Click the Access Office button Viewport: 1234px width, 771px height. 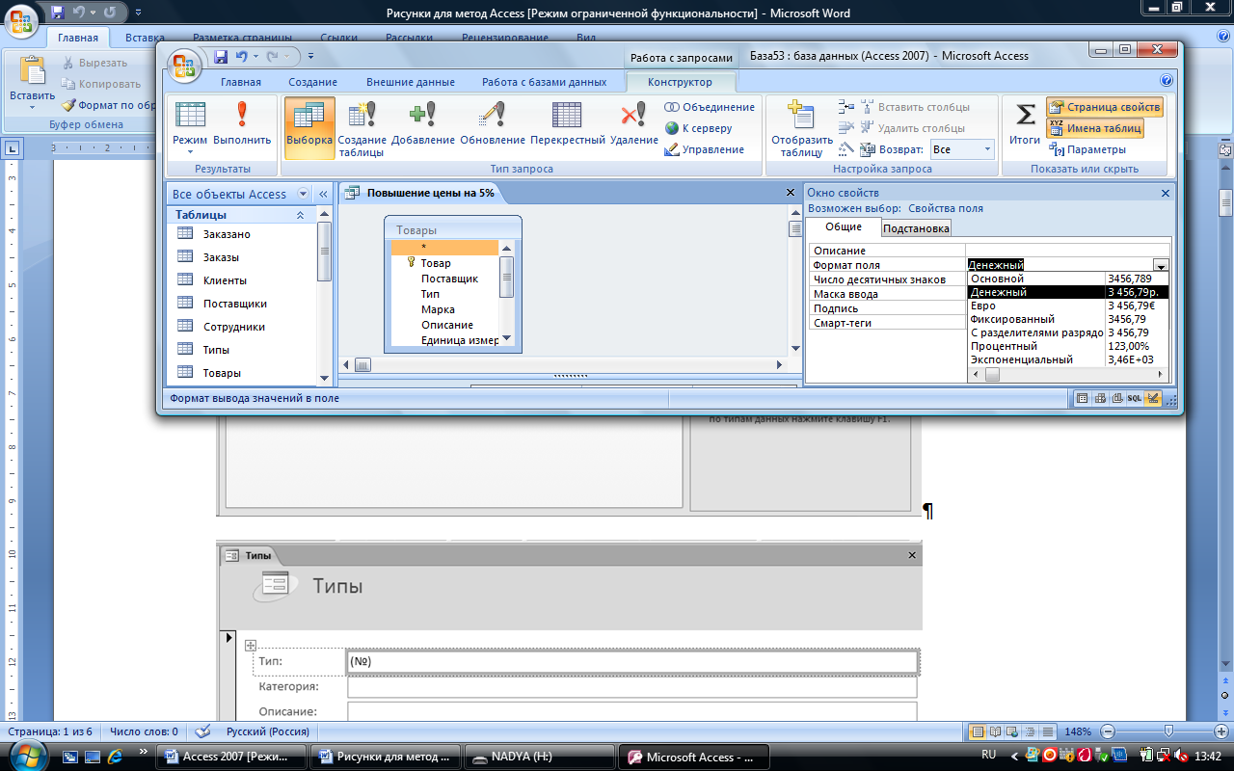(184, 64)
